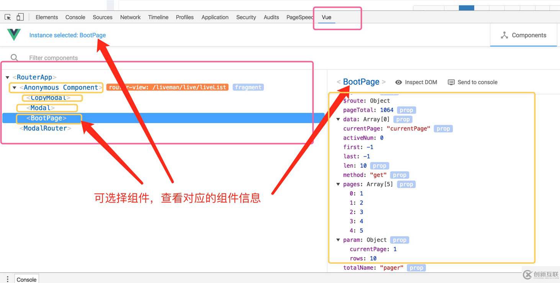The height and width of the screenshot is (283, 560).
Task: Click the BootPage inspector heading
Action: (x=361, y=82)
